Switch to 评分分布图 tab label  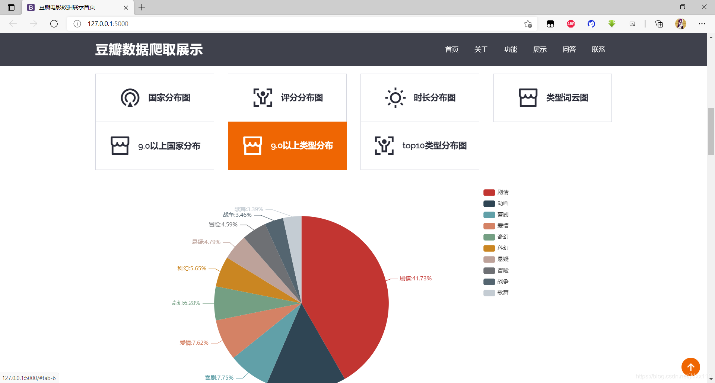click(302, 98)
